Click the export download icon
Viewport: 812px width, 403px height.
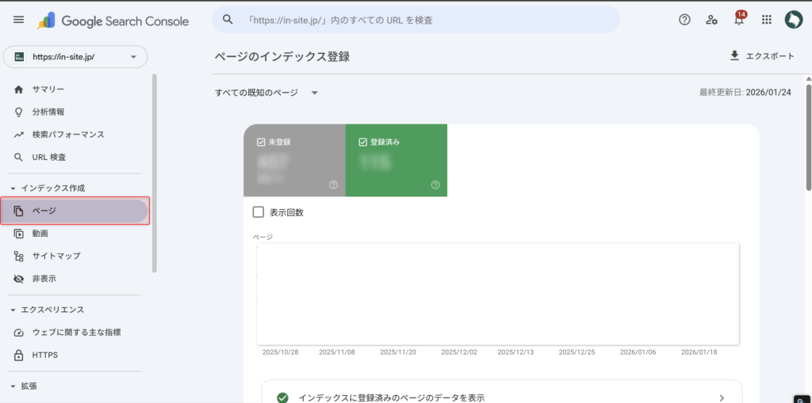(734, 56)
